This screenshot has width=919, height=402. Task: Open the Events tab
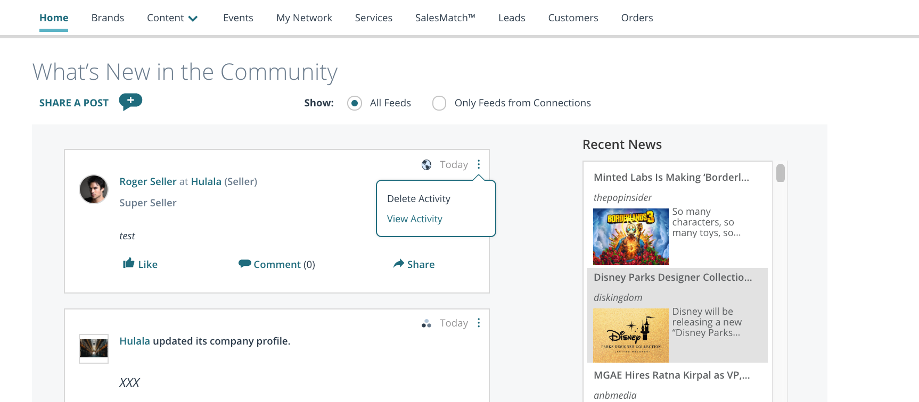238,18
